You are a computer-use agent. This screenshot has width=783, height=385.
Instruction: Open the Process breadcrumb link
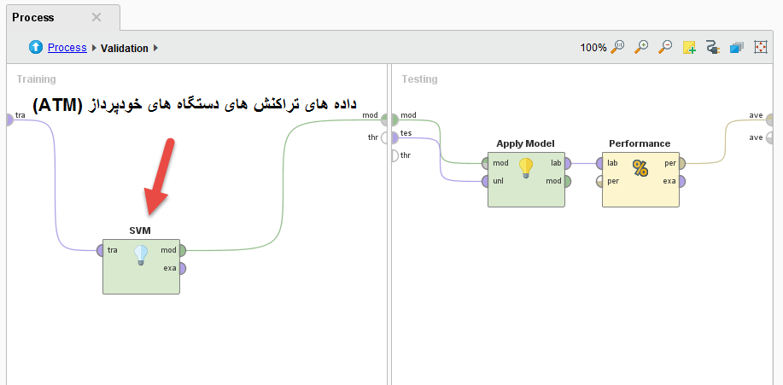tap(67, 48)
